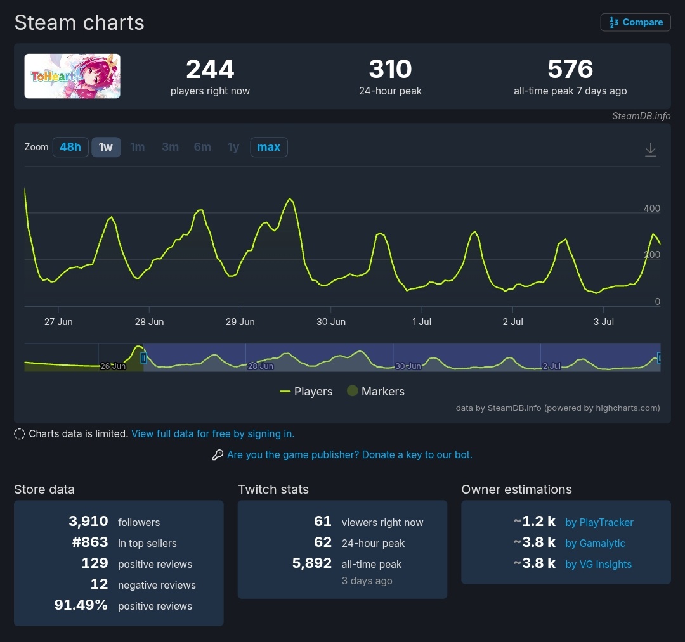
Task: Open the Donate a key to our bot link
Action: (x=349, y=455)
